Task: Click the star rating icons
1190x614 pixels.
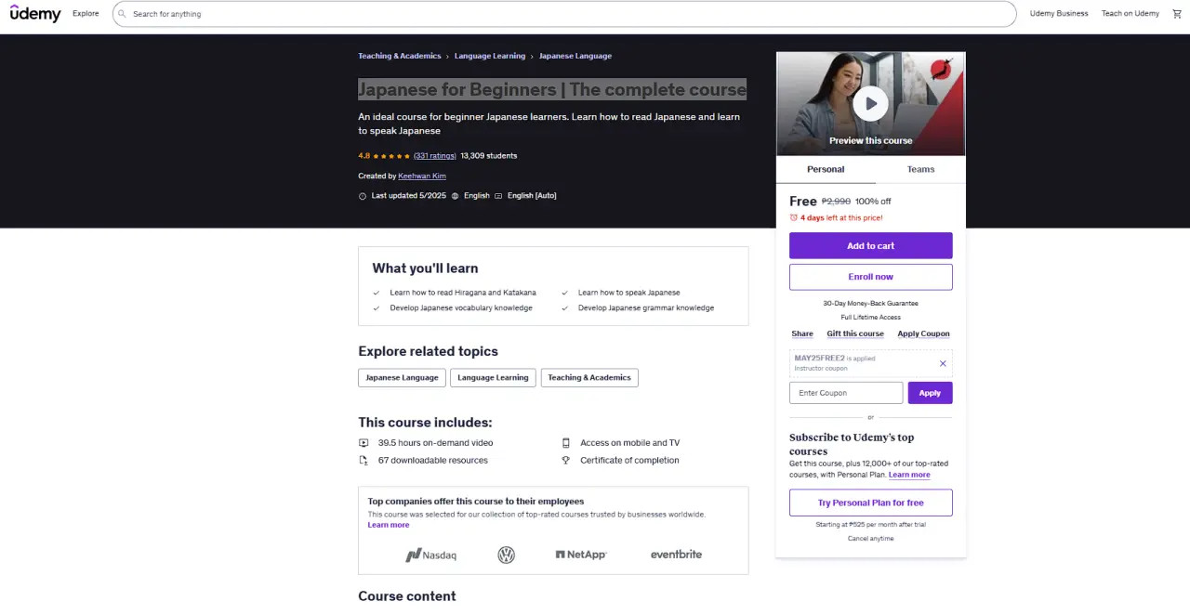Action: click(391, 156)
